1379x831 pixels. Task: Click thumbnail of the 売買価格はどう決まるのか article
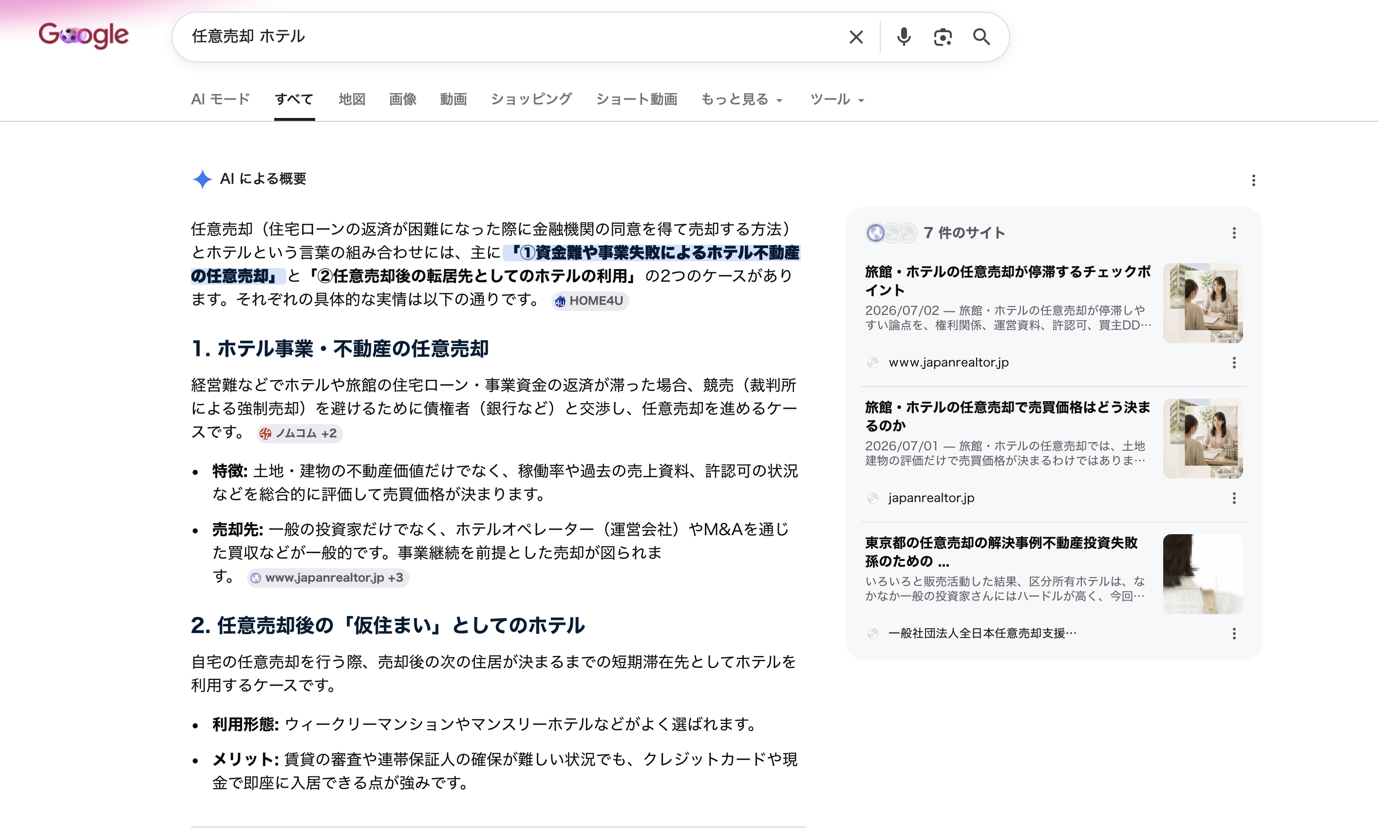pyautogui.click(x=1203, y=439)
